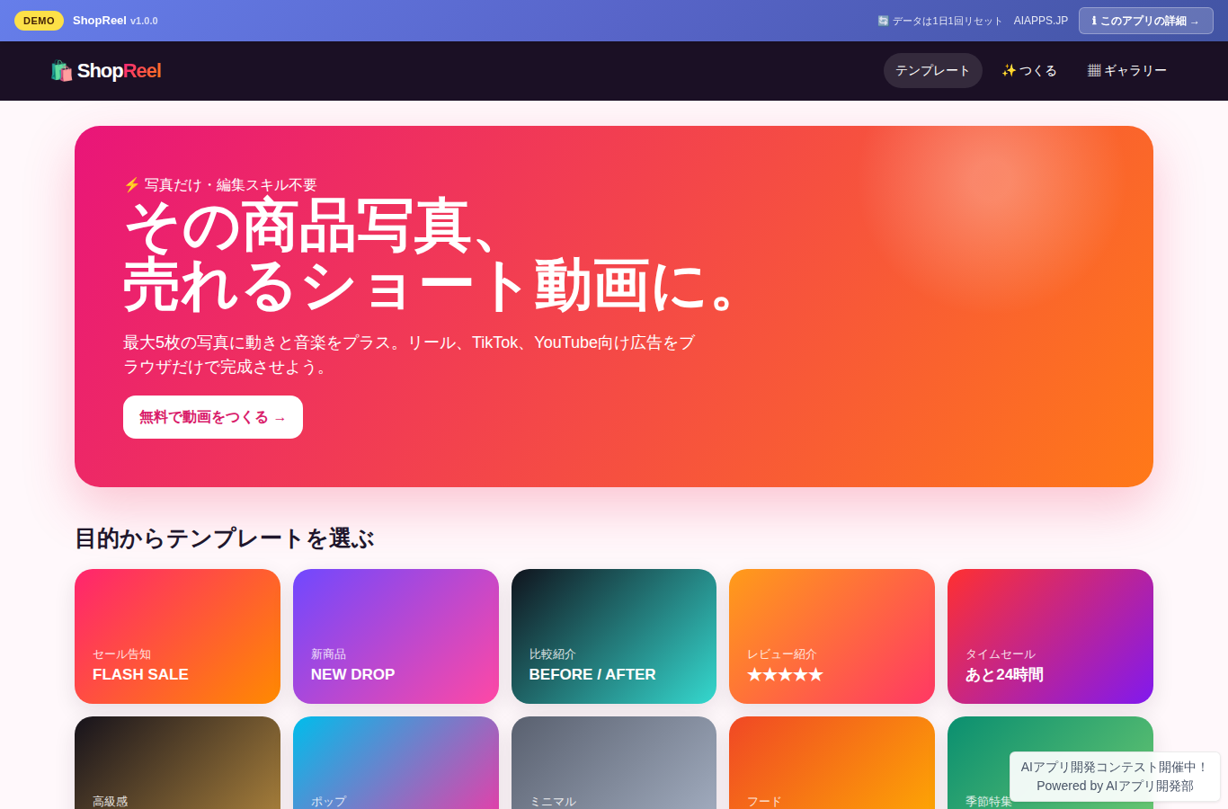Choose the BEFORE / AFTER template card
1228x809 pixels.
coord(614,636)
